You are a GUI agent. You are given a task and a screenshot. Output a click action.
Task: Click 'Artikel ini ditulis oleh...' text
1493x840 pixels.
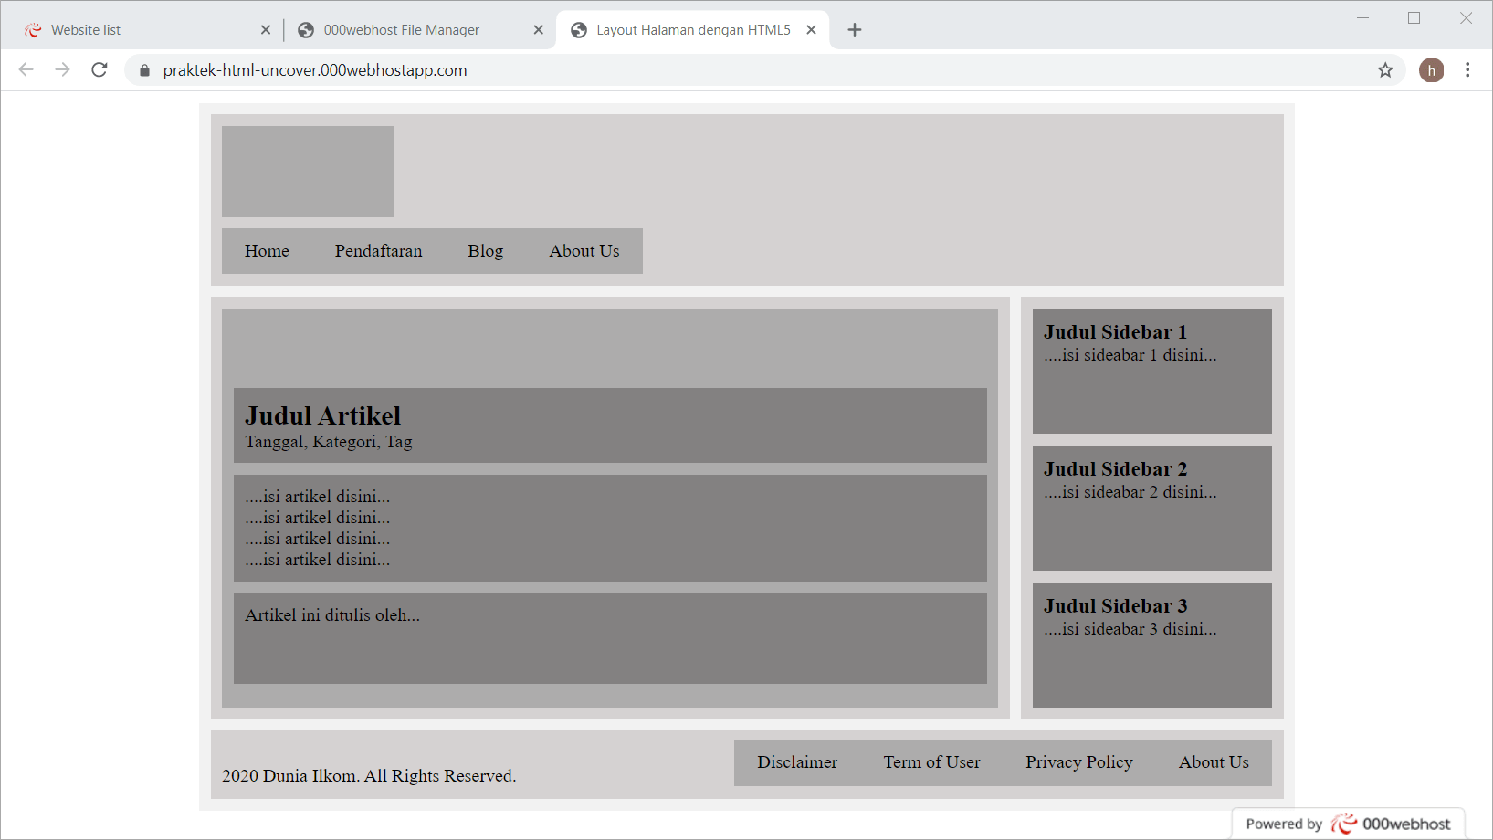[332, 615]
